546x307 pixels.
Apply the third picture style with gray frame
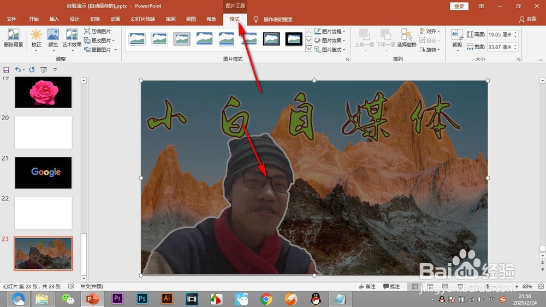(x=182, y=39)
